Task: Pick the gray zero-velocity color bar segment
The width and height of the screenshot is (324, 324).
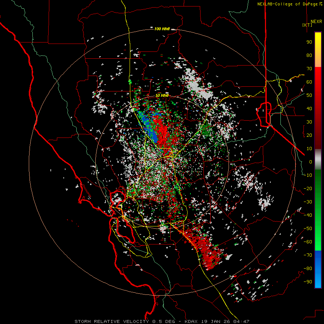Action: [x=318, y=159]
